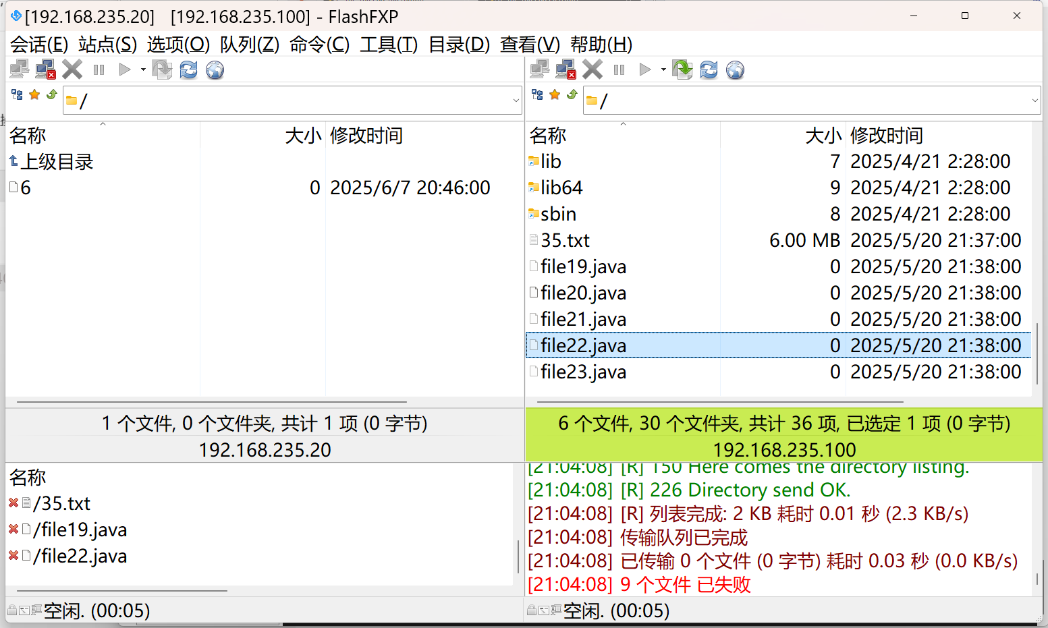Screen dimensions: 1048x628
Task: Click the Connect icon in right pane toolbar
Action: (540, 69)
